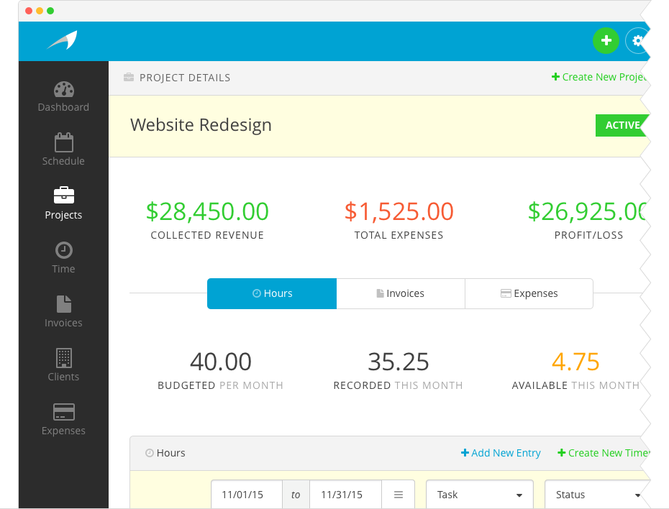This screenshot has width=669, height=509.
Task: Click briefcase icon beside Project Details
Action: click(x=129, y=77)
